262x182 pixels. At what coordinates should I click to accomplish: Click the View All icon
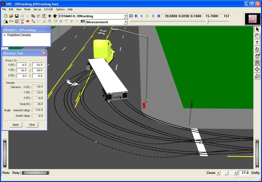tap(258, 63)
